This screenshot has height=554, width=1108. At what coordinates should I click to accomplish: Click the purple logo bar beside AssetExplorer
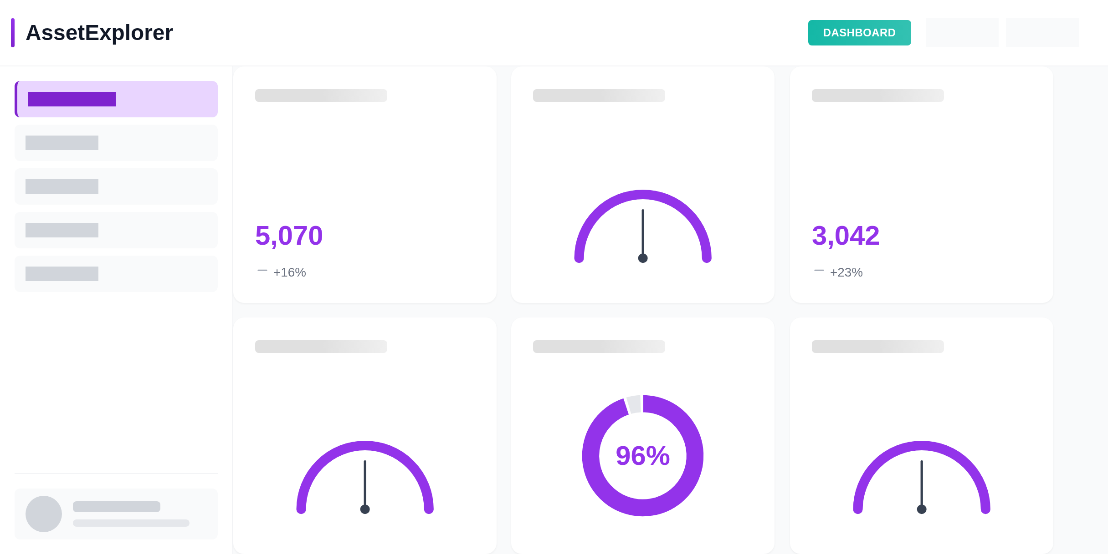click(x=13, y=33)
